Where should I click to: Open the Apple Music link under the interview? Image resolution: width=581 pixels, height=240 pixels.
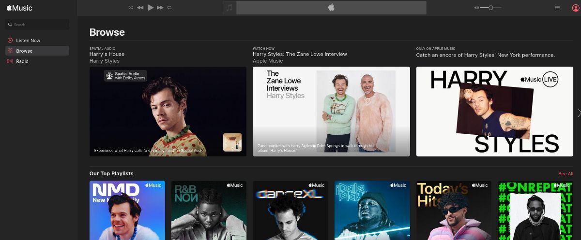coord(268,61)
